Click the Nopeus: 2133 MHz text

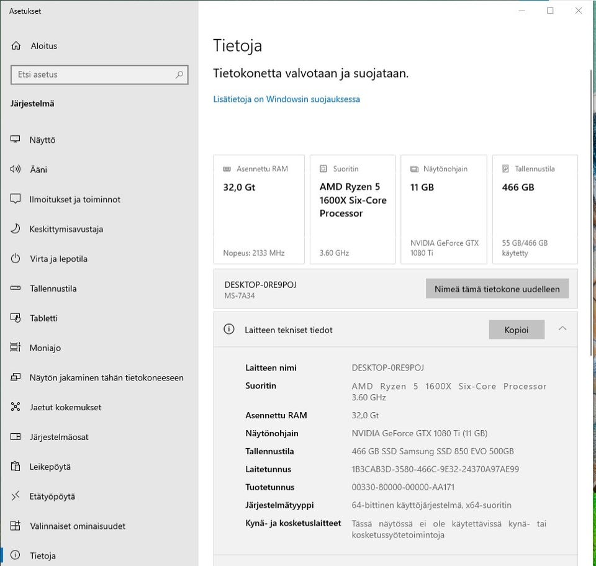pos(254,253)
